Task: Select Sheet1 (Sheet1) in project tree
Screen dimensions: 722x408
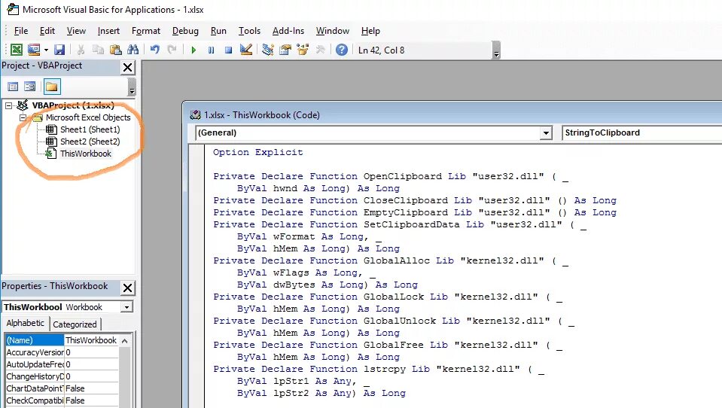Action: 90,129
